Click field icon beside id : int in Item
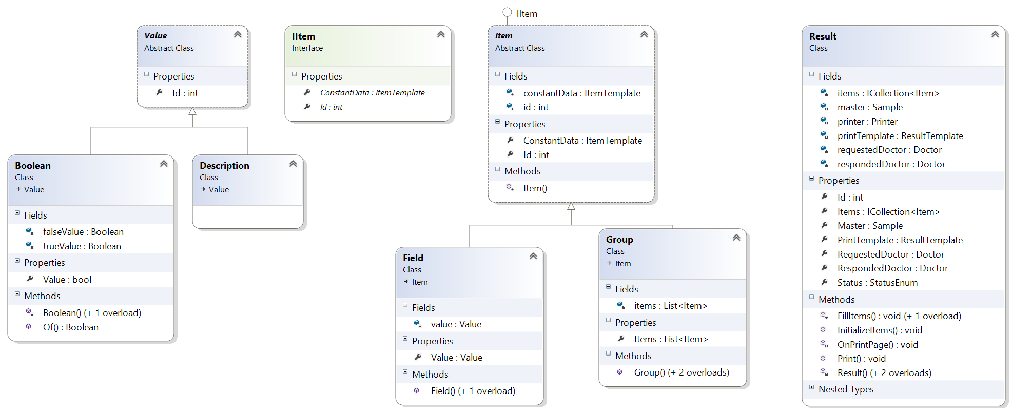The height and width of the screenshot is (413, 1012). click(510, 107)
